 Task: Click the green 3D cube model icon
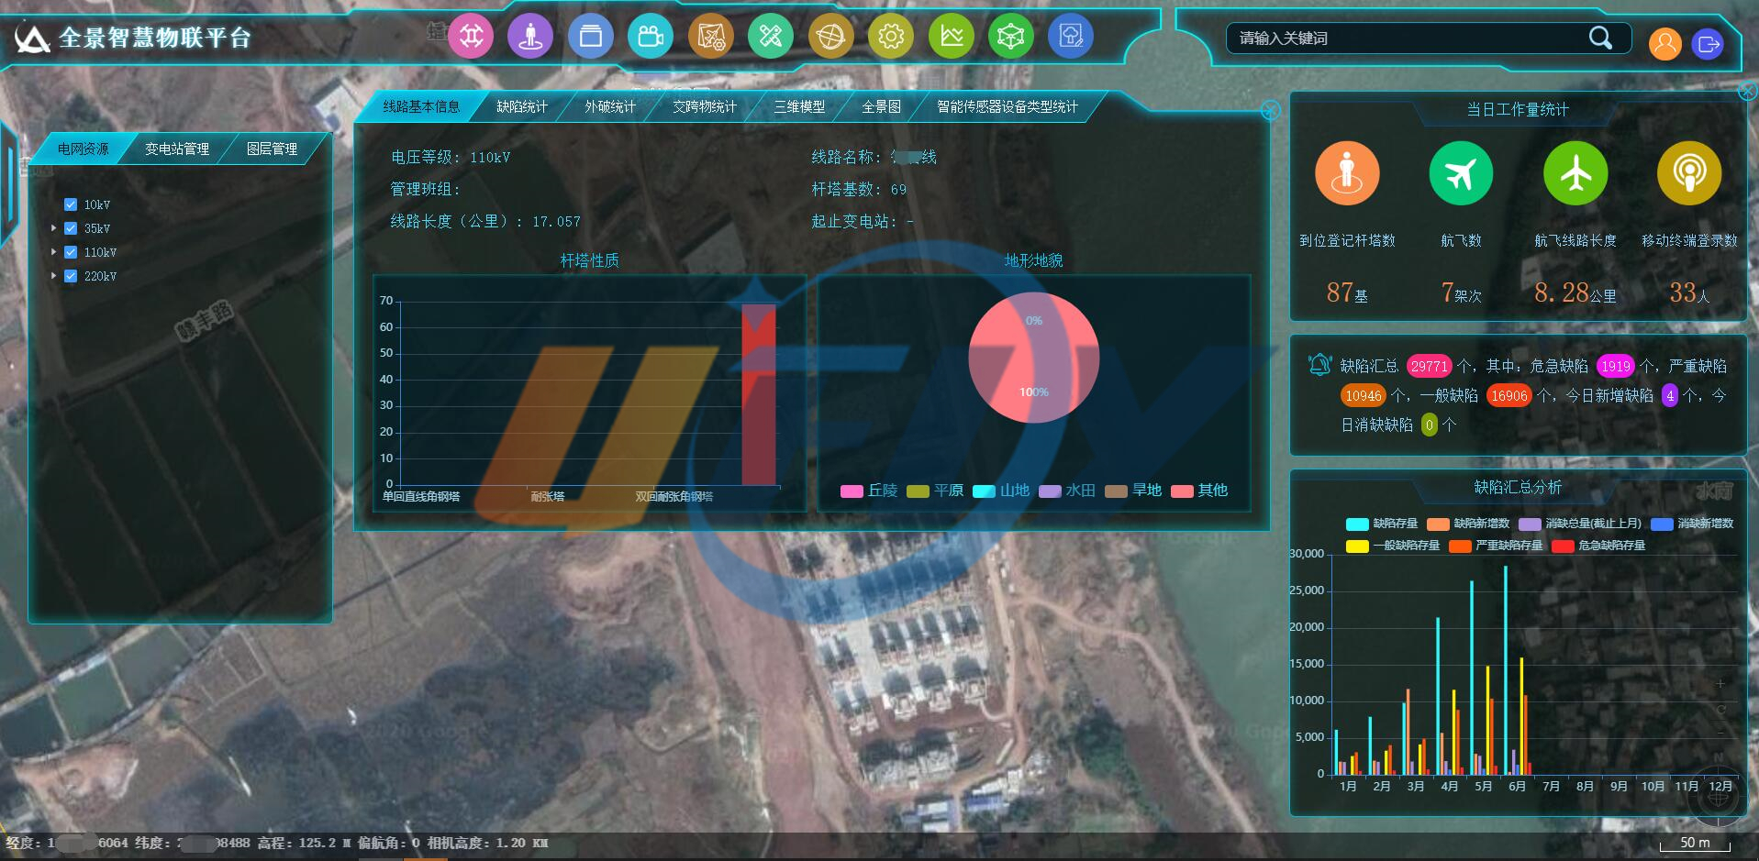(x=1011, y=37)
